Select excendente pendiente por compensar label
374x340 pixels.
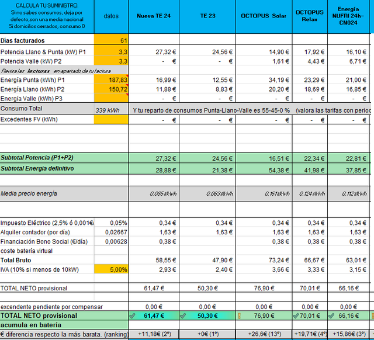pos(51,307)
